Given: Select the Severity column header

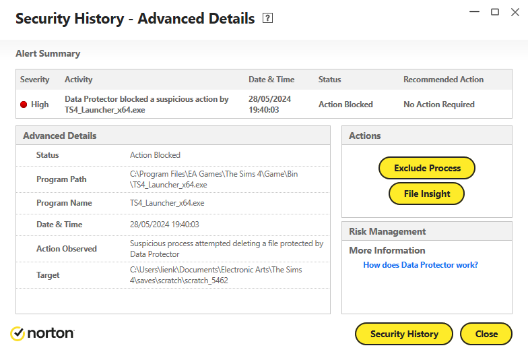Looking at the screenshot, I should pyautogui.click(x=35, y=80).
